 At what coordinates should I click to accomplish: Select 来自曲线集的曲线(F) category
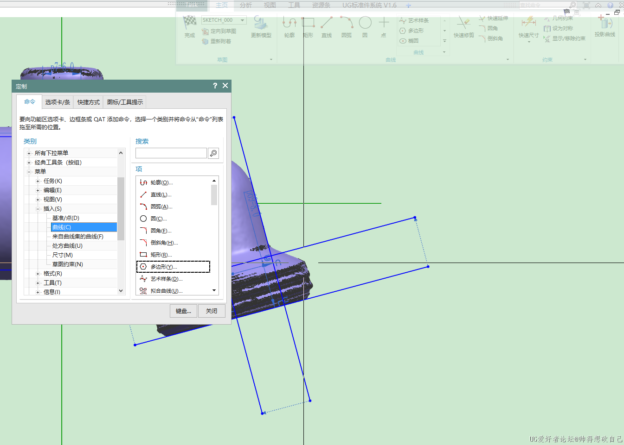click(x=78, y=237)
